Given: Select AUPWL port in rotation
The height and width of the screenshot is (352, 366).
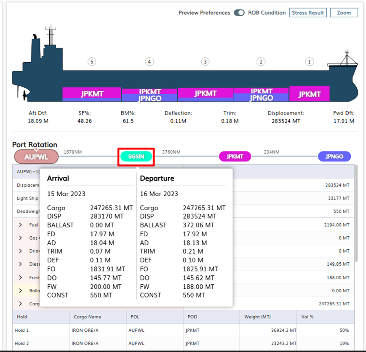Looking at the screenshot, I should pos(36,157).
